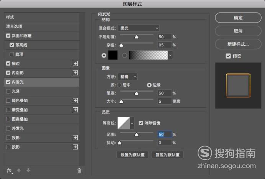Screen dimensions: 265x179
Task: Enable the 纹理 checkbox
Action: tap(11, 54)
